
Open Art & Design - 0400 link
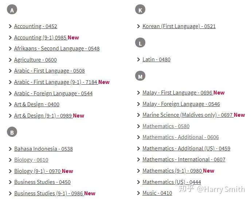(x=37, y=104)
